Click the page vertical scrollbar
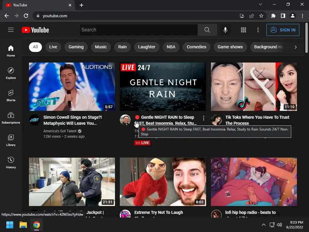Viewport: 309px width, 232px height. coord(307,38)
